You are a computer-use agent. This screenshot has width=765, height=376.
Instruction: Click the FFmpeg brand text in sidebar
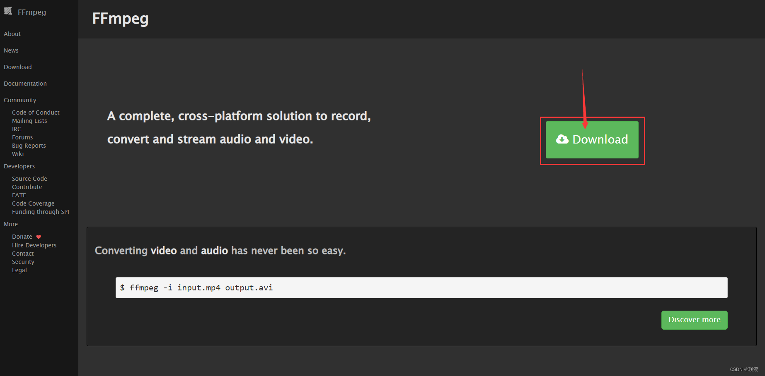point(32,12)
